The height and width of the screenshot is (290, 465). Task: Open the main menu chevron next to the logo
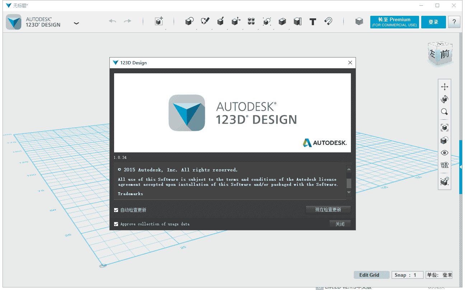click(x=76, y=22)
